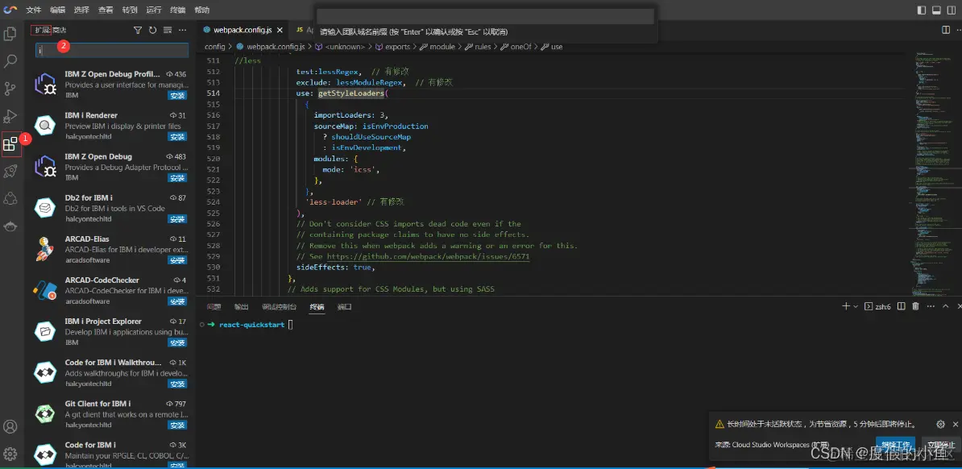Close the webpack.config.js tab

(x=280, y=30)
